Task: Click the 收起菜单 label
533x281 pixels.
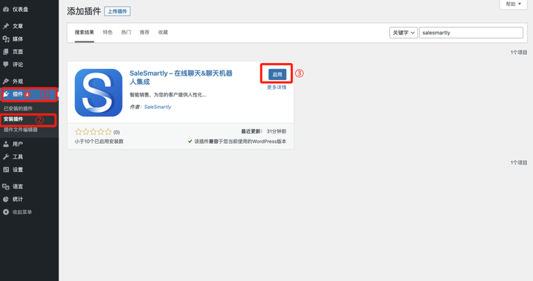Action: (x=22, y=212)
